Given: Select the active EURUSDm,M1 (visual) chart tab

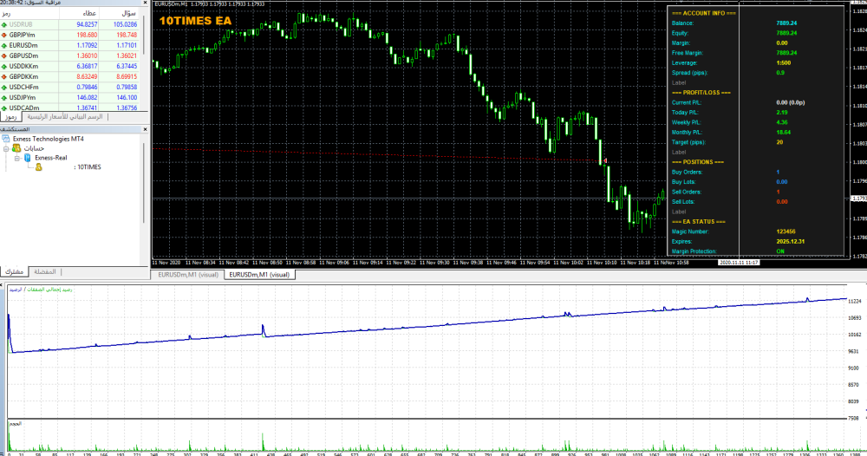Looking at the screenshot, I should pyautogui.click(x=259, y=274).
